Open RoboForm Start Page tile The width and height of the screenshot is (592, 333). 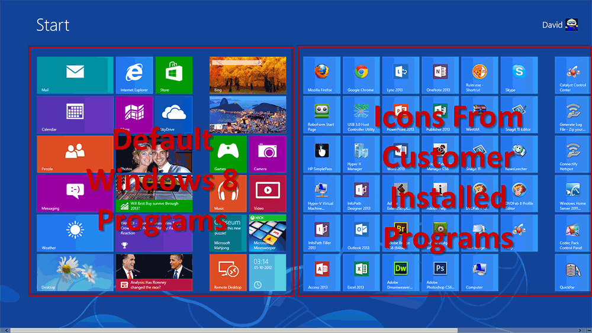(x=321, y=114)
